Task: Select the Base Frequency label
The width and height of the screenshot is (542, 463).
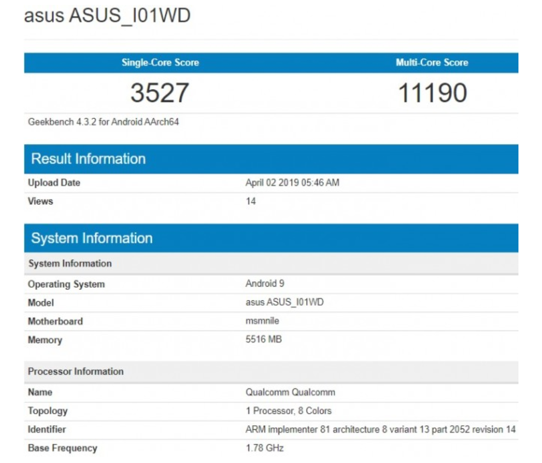Action: click(x=62, y=448)
